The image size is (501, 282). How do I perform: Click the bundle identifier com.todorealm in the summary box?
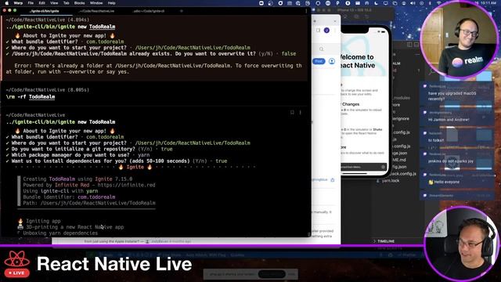96,197
